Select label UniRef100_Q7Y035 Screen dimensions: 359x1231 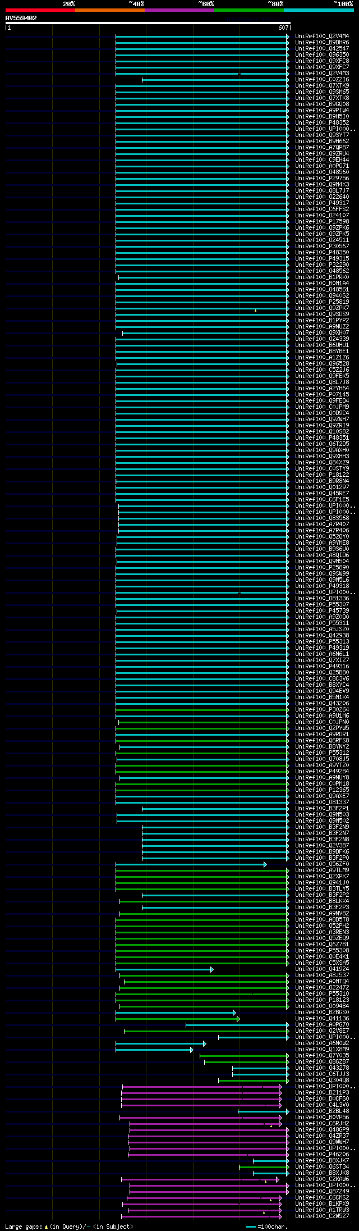coord(322,1055)
